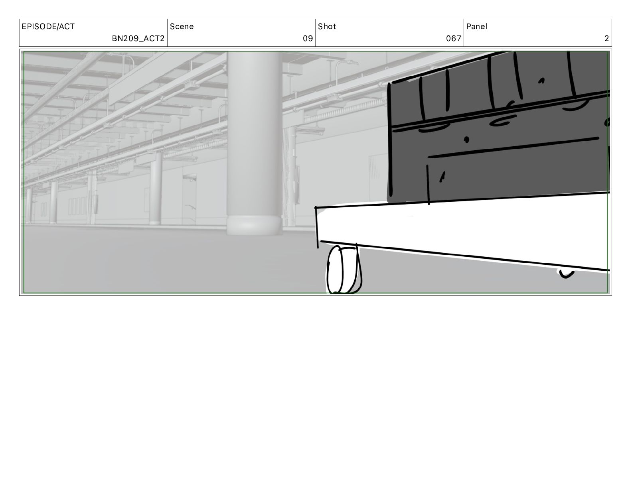Click the Shot header label
Viewport: 632px width, 488px height.
point(327,27)
